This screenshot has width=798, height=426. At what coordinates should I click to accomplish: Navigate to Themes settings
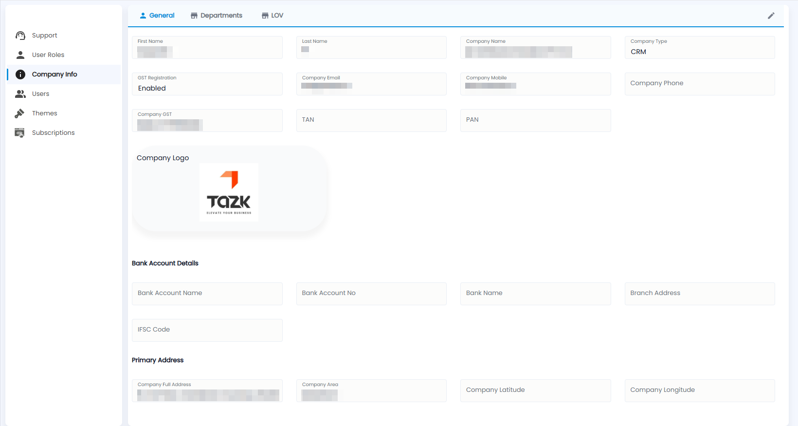coord(64,113)
